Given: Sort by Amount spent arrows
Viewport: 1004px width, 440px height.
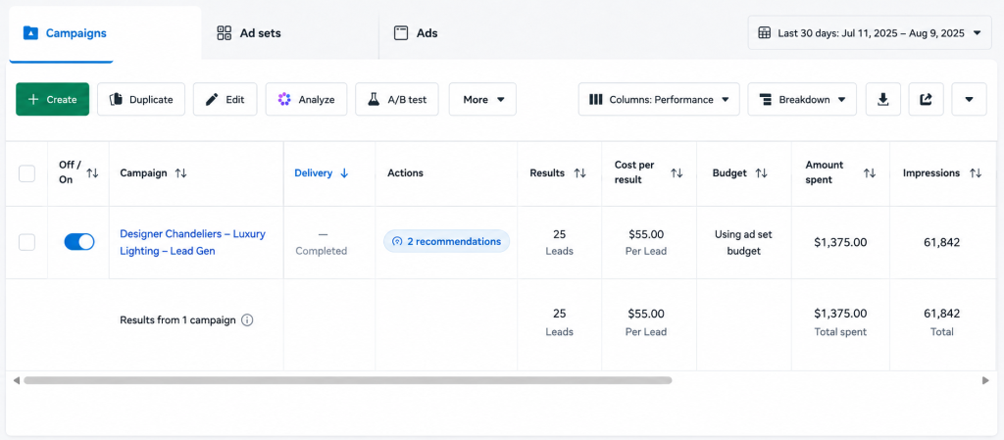Looking at the screenshot, I should point(869,173).
